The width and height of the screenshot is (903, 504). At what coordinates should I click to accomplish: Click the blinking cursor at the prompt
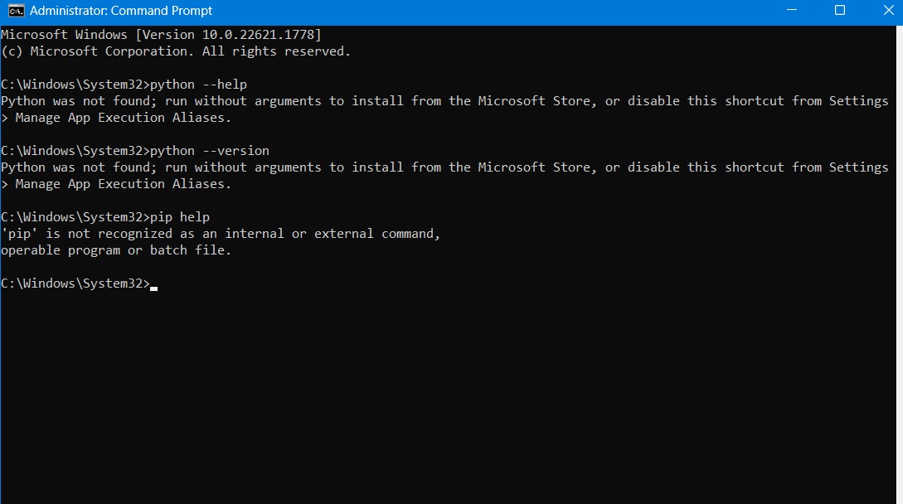coord(153,283)
